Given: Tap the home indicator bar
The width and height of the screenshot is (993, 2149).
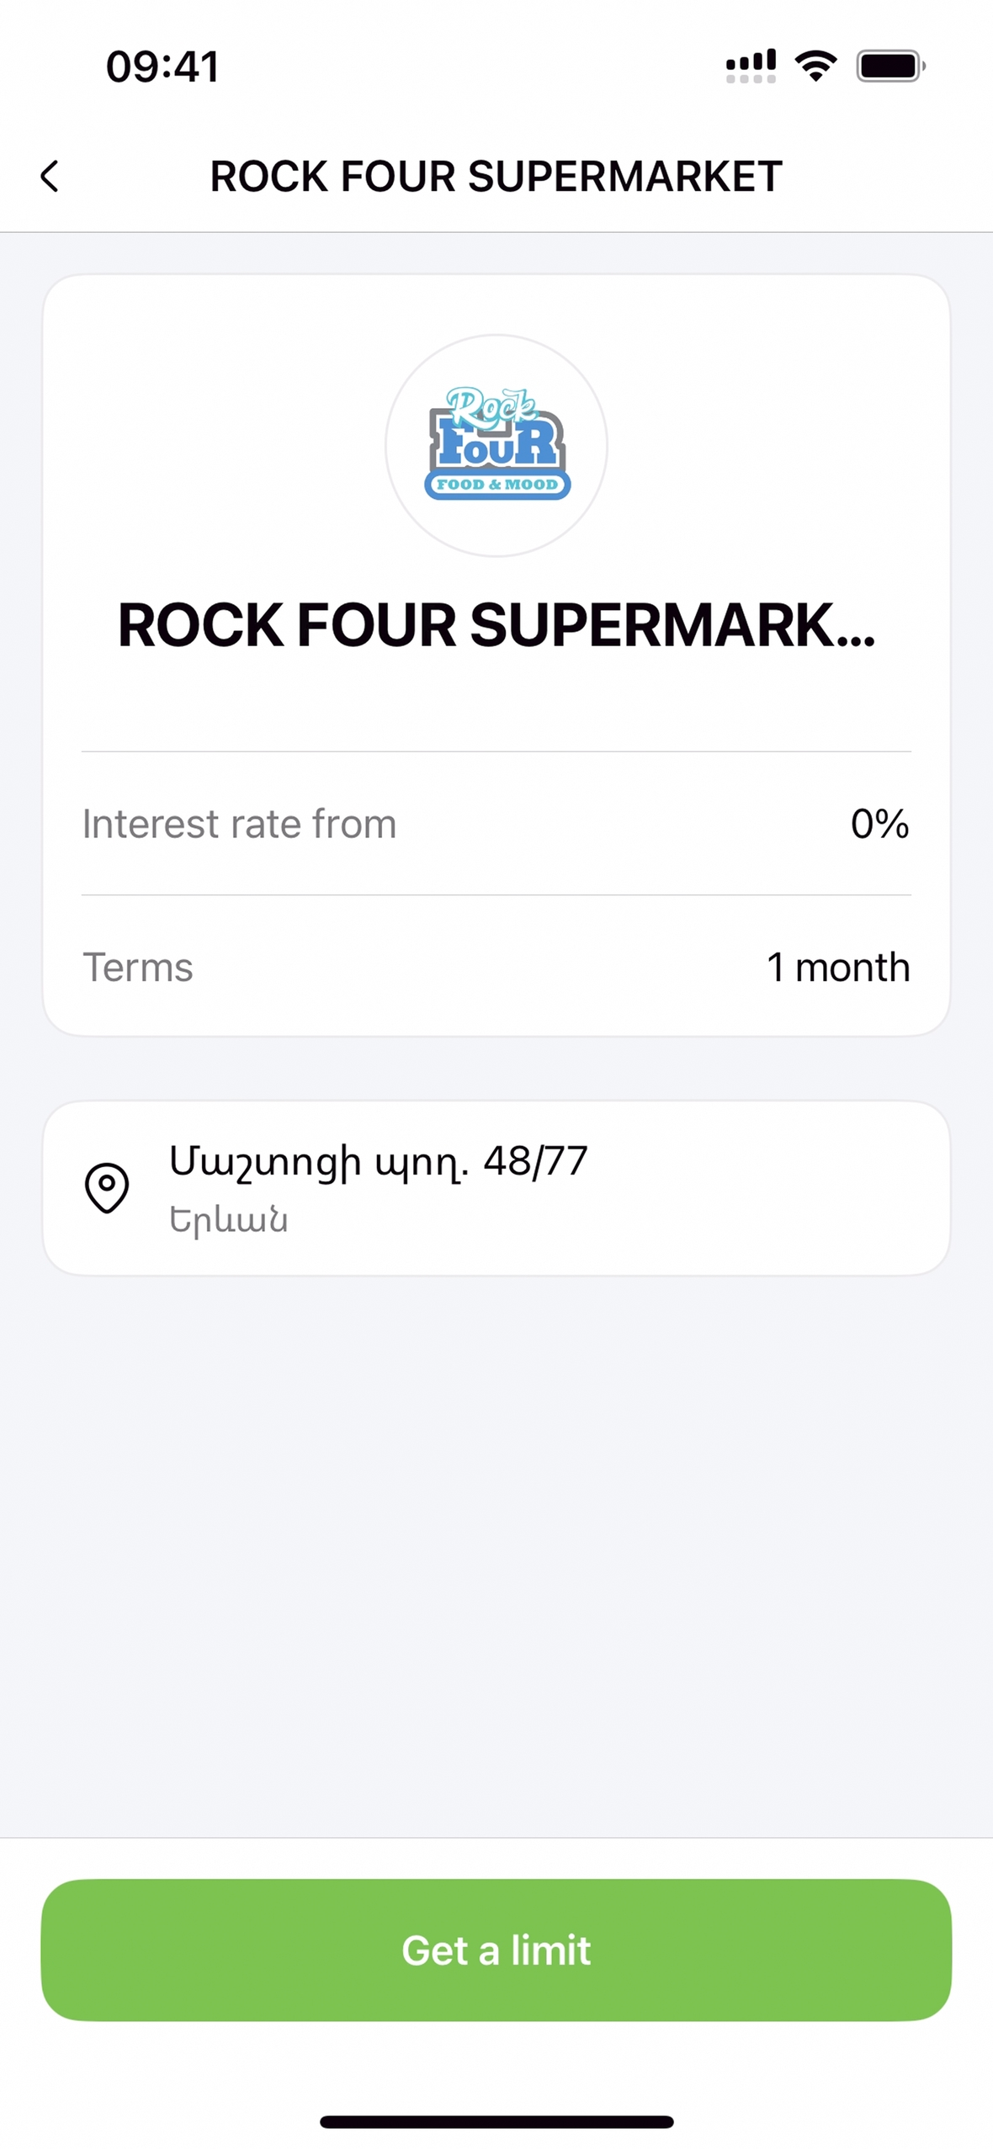Looking at the screenshot, I should (496, 2121).
